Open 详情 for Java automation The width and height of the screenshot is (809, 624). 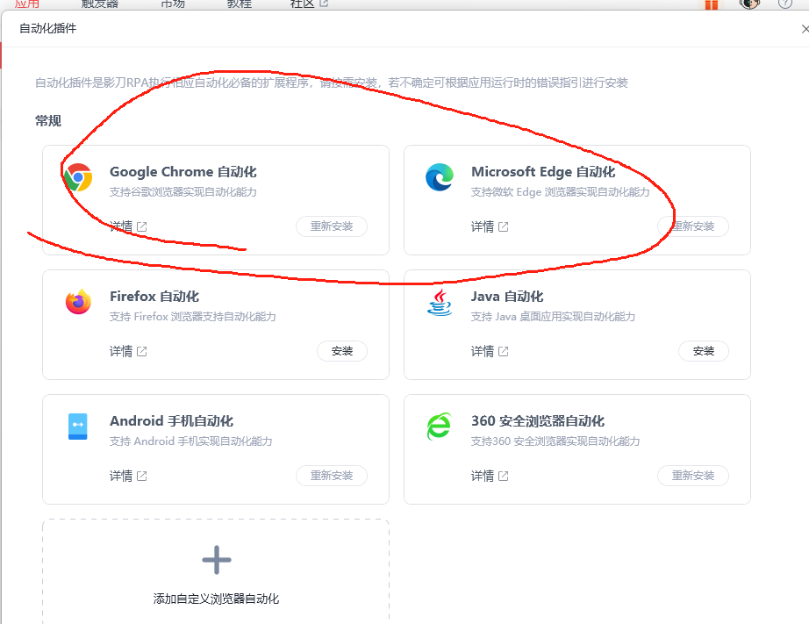point(483,351)
